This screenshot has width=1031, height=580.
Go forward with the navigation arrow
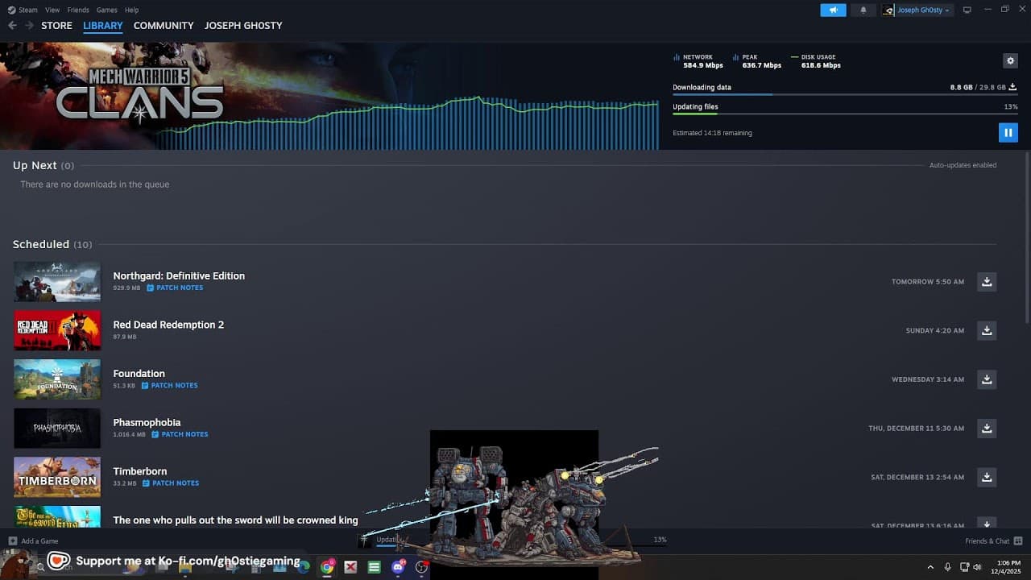click(x=29, y=26)
